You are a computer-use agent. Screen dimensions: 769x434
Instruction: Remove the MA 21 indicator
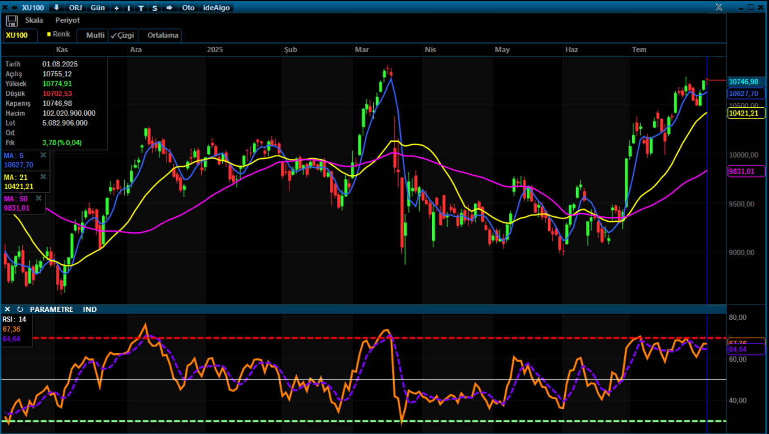coord(43,177)
